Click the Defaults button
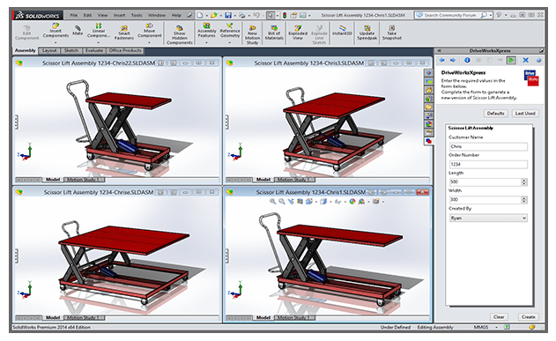 [x=495, y=114]
